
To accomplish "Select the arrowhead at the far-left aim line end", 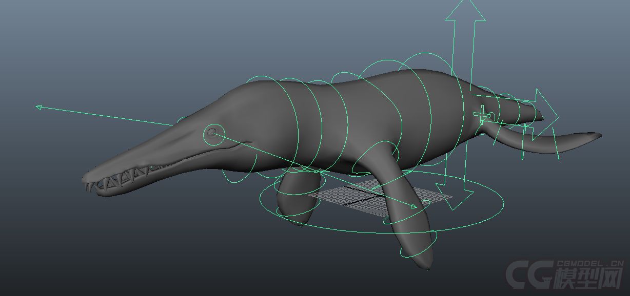I will (38, 107).
